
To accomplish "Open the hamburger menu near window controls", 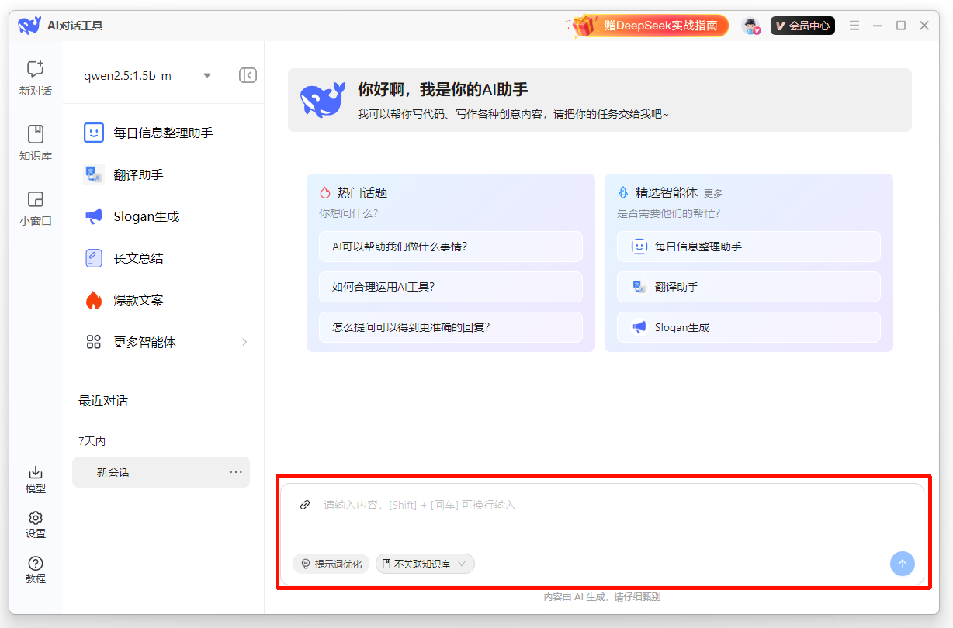I will pos(854,25).
